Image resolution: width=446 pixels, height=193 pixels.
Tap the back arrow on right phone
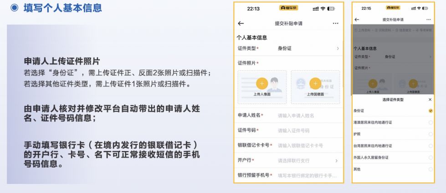[357, 20]
